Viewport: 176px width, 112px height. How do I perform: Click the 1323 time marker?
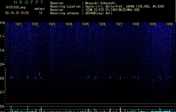52,24
